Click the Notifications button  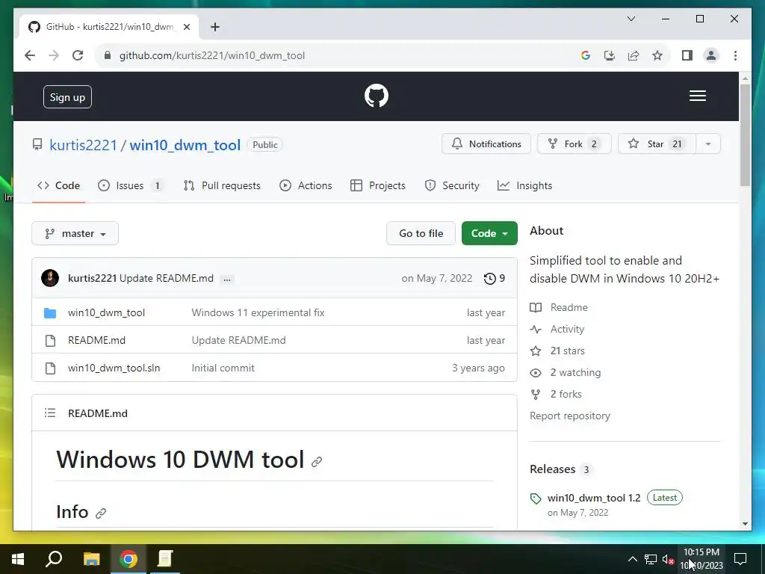tap(486, 144)
